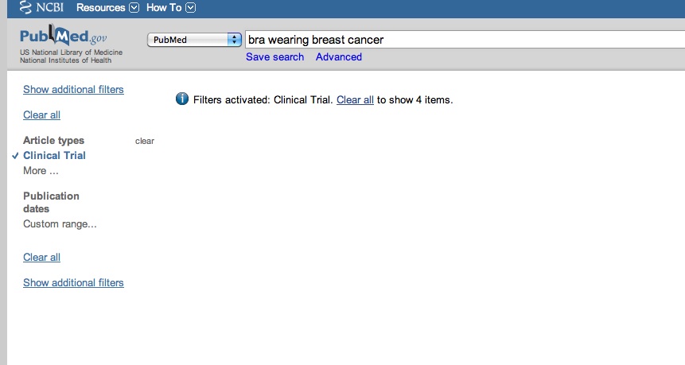Screen dimensions: 685x365
Task: Click the How To menu label
Action: point(163,8)
